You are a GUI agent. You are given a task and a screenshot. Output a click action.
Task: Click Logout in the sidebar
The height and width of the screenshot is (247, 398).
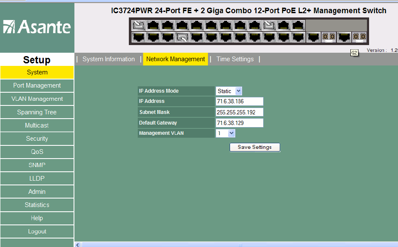37,232
